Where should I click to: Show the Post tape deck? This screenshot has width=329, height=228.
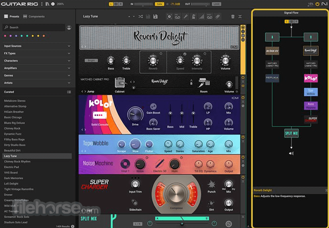[x=210, y=17]
